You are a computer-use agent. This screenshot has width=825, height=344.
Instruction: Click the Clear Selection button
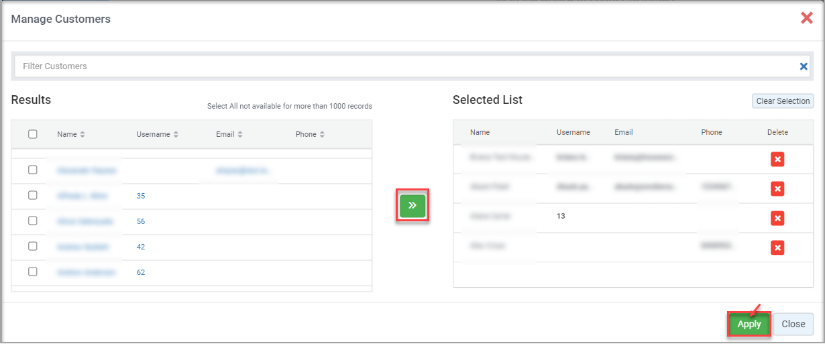click(x=783, y=101)
